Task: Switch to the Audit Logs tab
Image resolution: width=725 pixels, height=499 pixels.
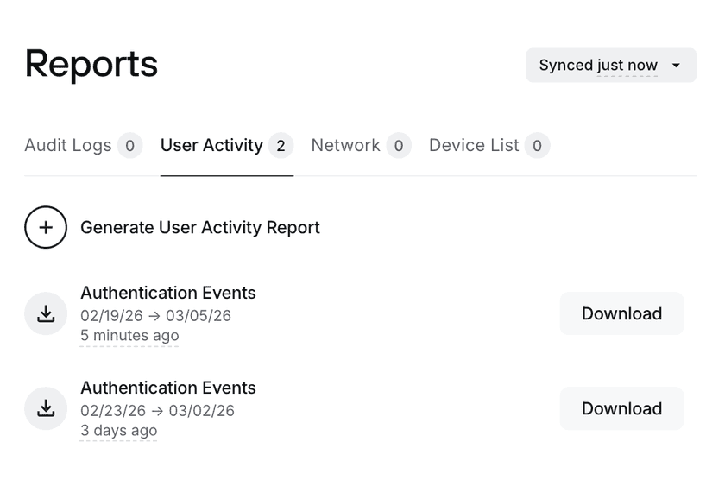Action: pyautogui.click(x=68, y=145)
